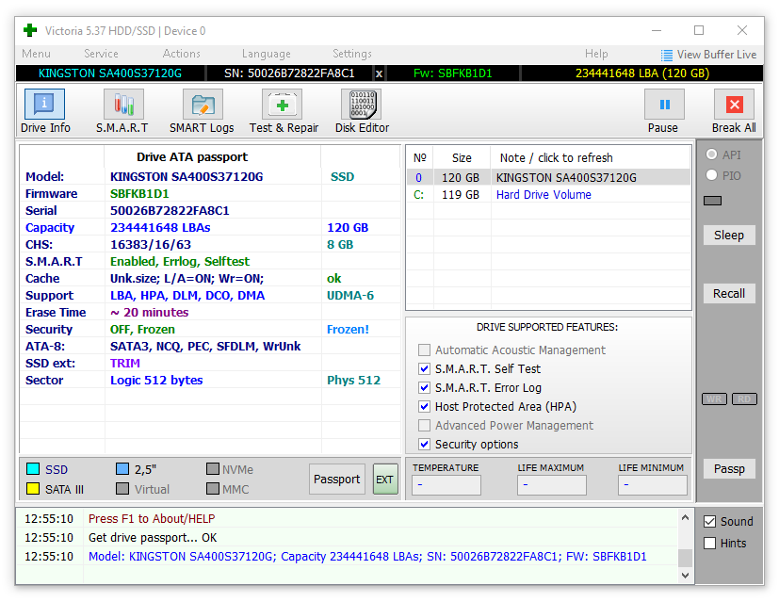
Task: Open the Actions menu
Action: point(182,54)
